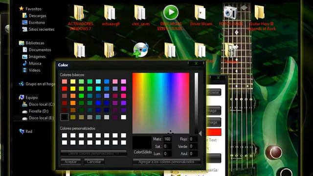Select bright yellow swatch in second row
This screenshot has height=176, width=313.
pos(73,88)
